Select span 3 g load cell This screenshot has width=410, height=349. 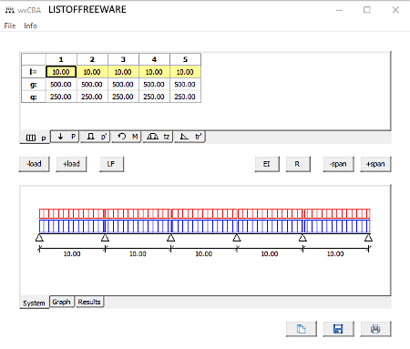point(123,85)
